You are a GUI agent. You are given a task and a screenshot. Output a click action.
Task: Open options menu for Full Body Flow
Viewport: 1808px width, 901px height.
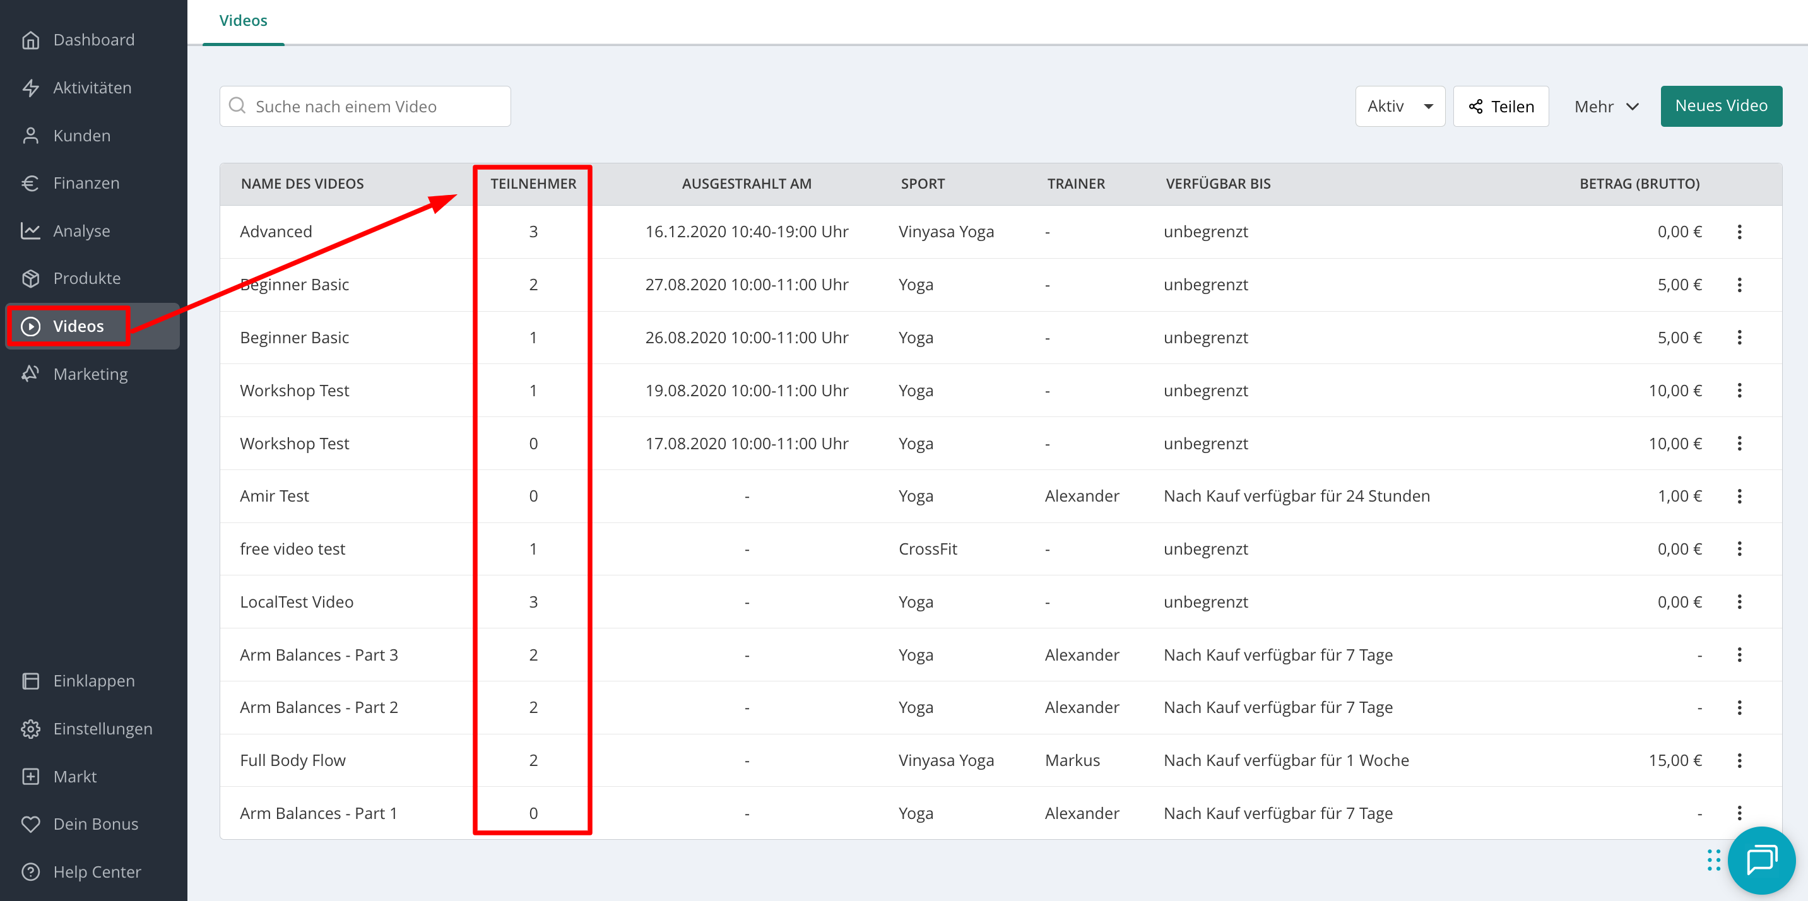1739,761
